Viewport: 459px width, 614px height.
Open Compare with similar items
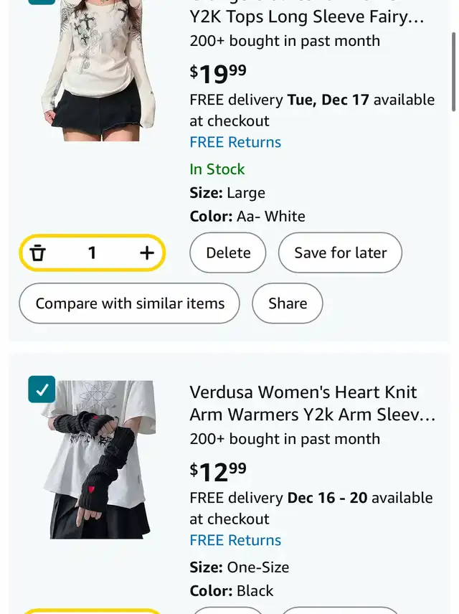click(129, 303)
